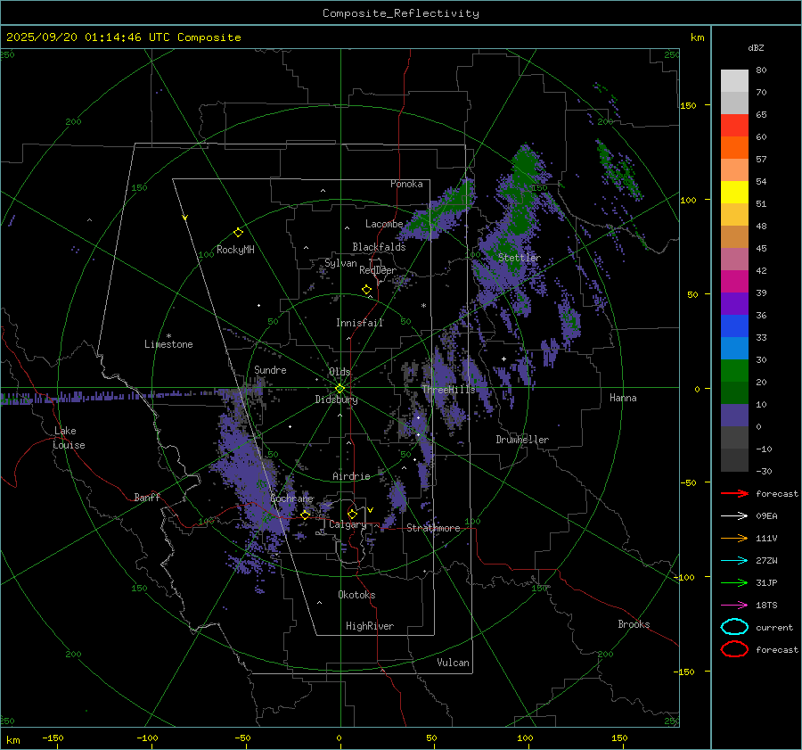
Task: Click the cyan current ellipse icon
Action: click(734, 627)
